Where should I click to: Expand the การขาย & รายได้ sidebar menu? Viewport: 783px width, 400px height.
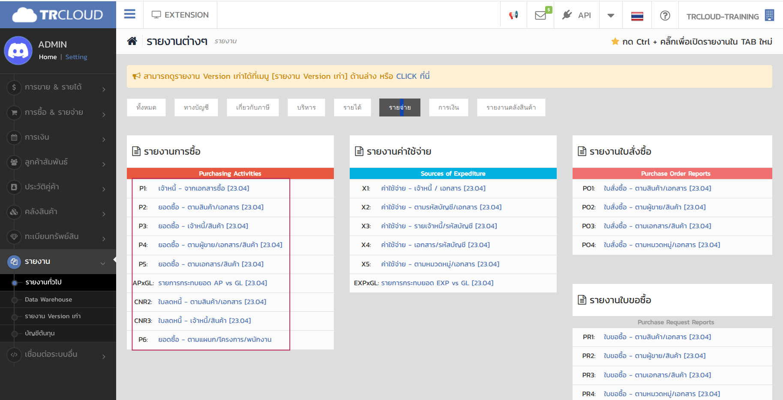[x=58, y=87]
